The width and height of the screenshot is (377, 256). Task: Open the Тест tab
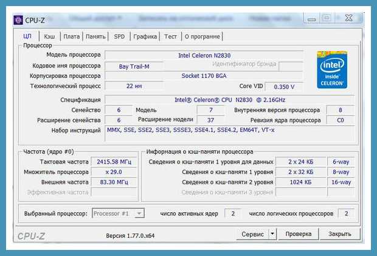(x=170, y=36)
